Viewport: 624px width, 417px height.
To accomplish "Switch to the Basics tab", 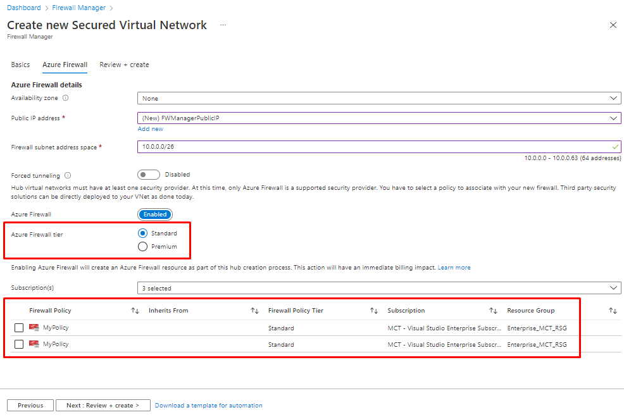I will [x=20, y=65].
